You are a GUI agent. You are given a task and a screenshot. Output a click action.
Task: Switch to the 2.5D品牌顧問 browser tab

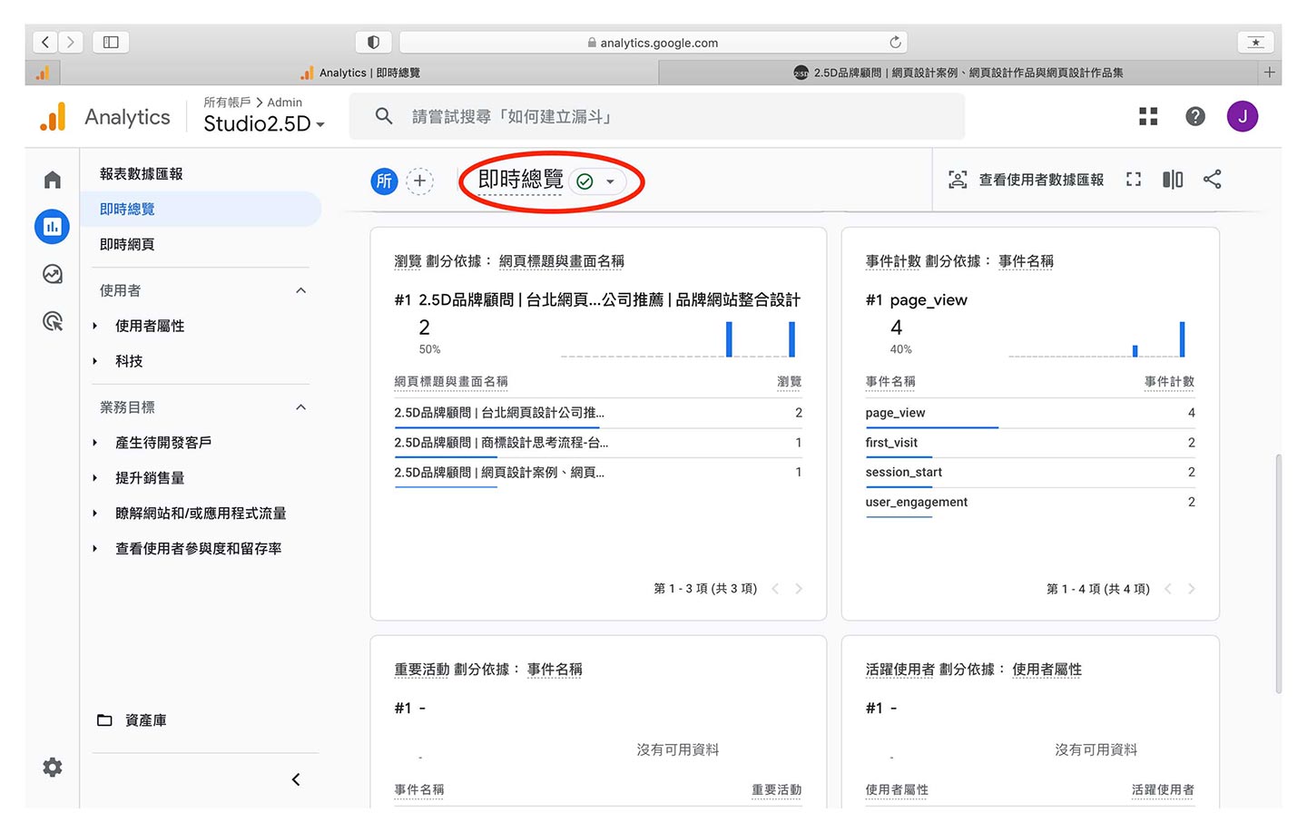click(x=960, y=73)
